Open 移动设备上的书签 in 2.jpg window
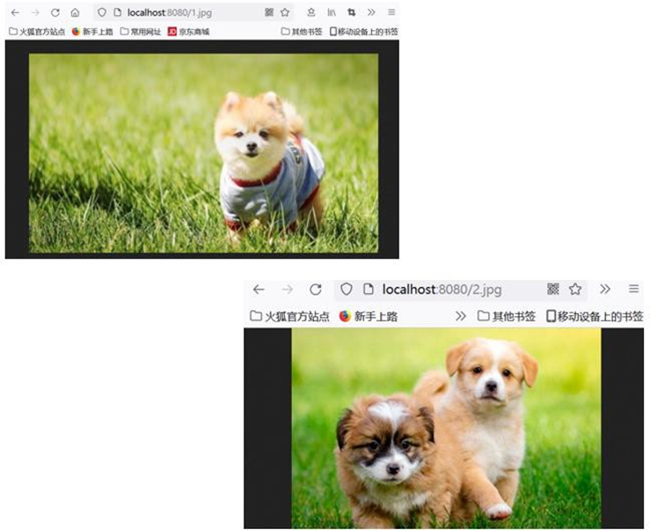Screen dimensions: 658x530 click(x=595, y=316)
